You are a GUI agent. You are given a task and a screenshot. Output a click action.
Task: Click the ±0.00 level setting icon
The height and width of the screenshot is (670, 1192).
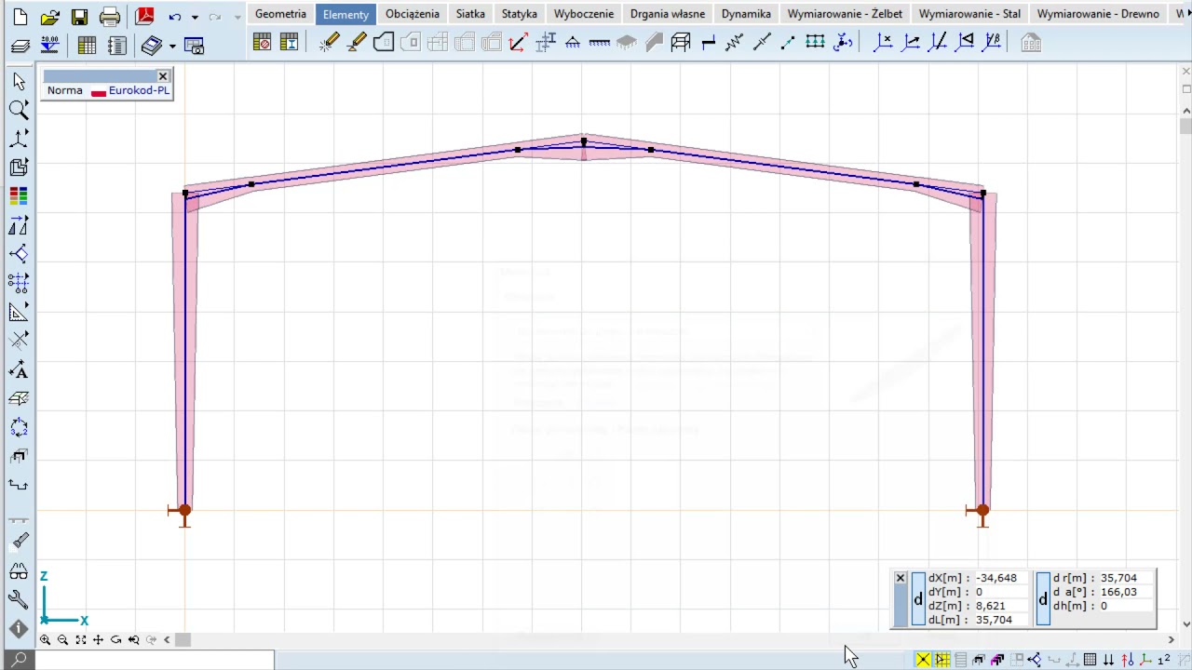tap(49, 45)
